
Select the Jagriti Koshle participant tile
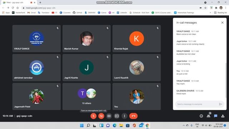pyautogui.click(x=87, y=68)
